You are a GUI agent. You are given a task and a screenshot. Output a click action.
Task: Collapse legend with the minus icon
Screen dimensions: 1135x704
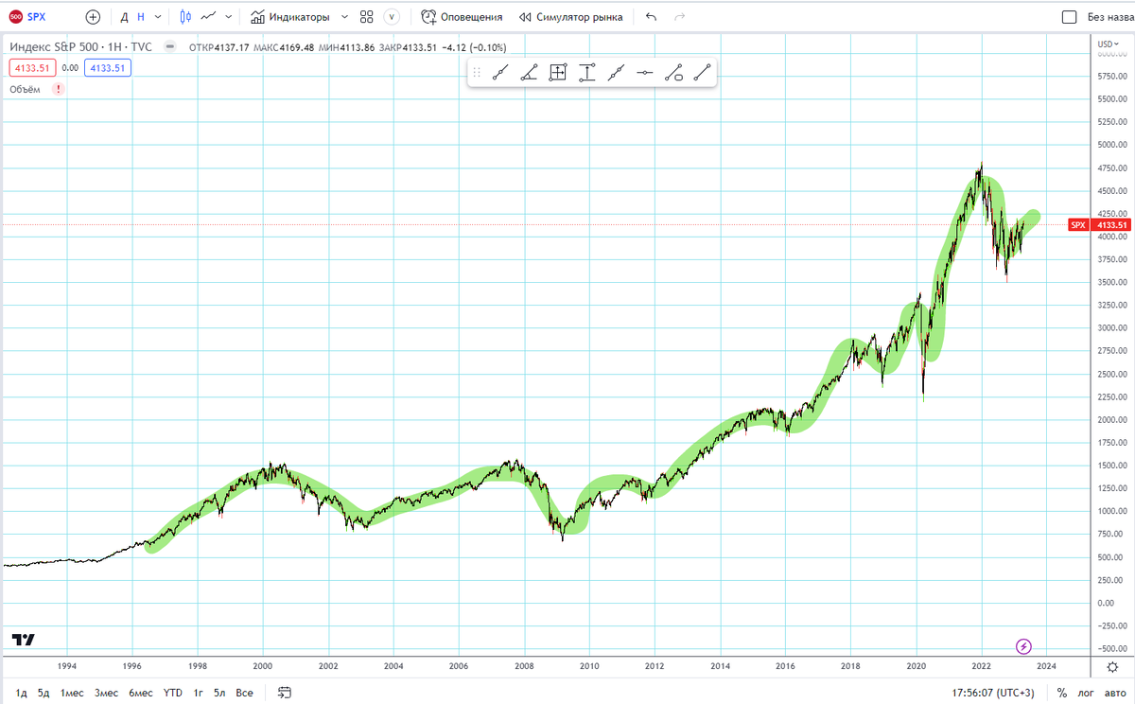[x=169, y=46]
